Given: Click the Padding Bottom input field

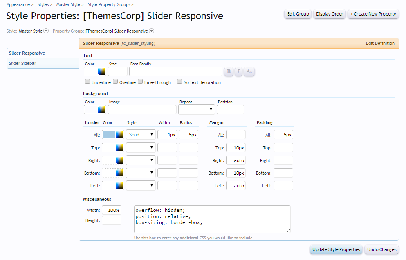Looking at the screenshot, I should pyautogui.click(x=283, y=173).
